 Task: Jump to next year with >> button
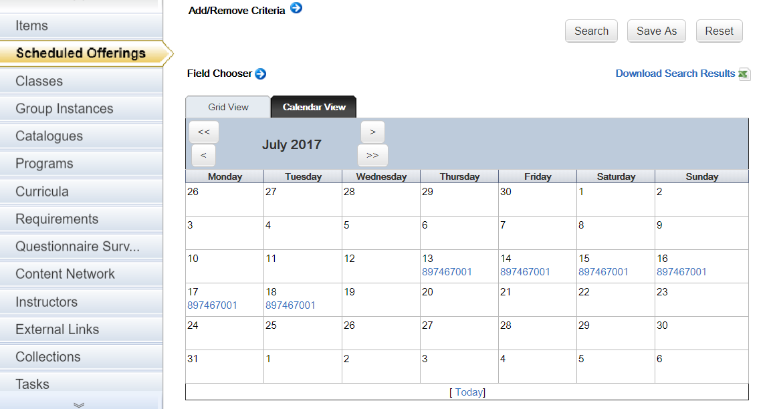click(x=372, y=155)
